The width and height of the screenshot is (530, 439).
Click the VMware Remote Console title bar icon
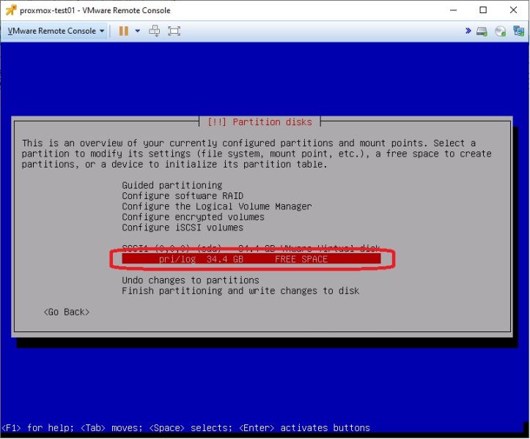[10, 10]
